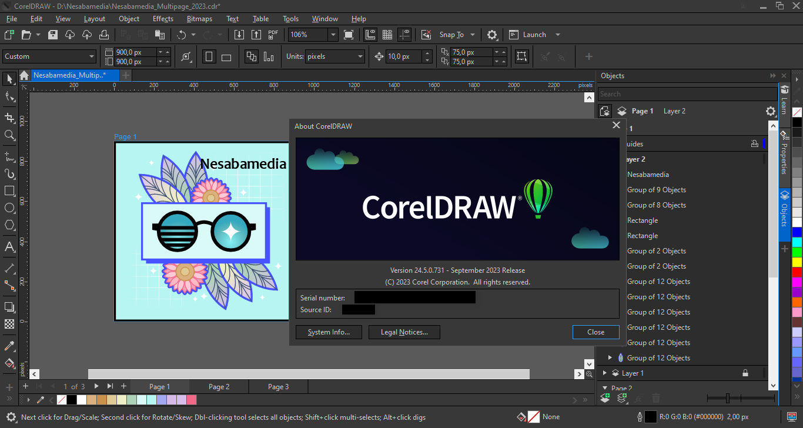803x428 pixels.
Task: Click the System Info button
Action: pos(329,332)
